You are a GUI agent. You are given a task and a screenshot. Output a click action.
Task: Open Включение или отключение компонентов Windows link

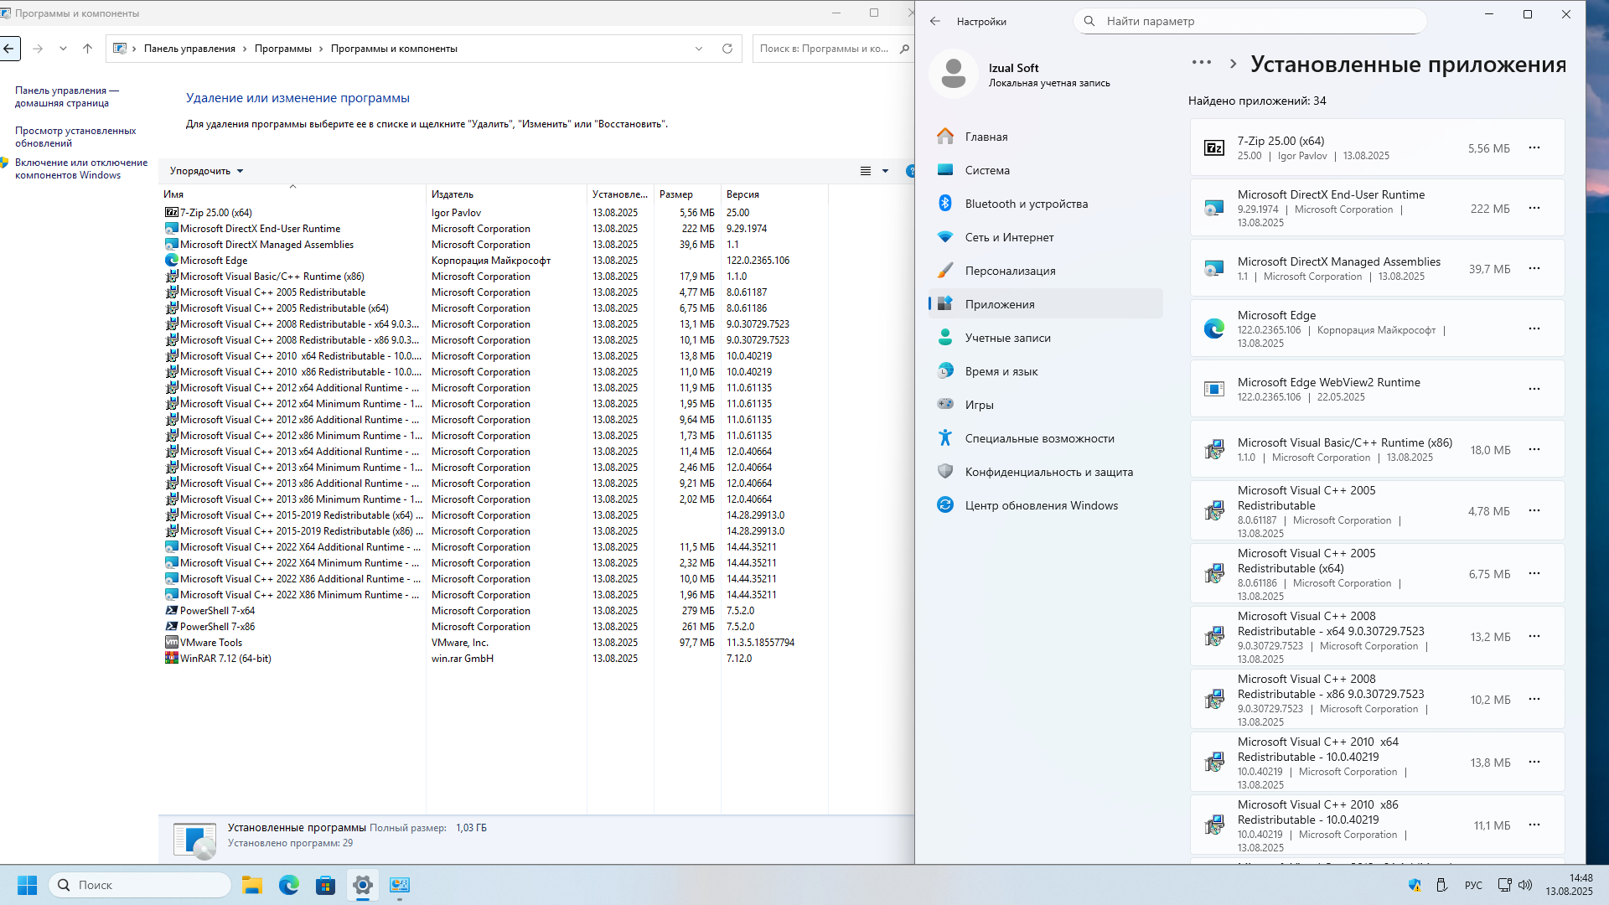coord(81,168)
